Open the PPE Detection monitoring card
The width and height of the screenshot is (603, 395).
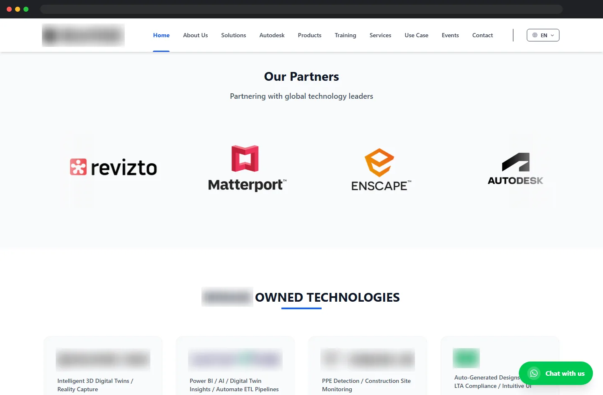[x=368, y=366]
